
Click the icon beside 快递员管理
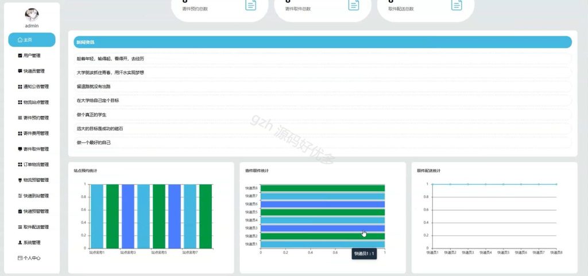pyautogui.click(x=20, y=71)
